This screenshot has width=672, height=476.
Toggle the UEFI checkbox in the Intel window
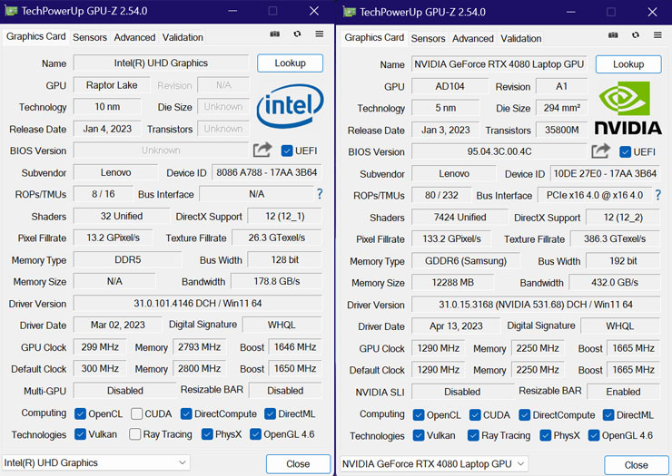pyautogui.click(x=287, y=151)
